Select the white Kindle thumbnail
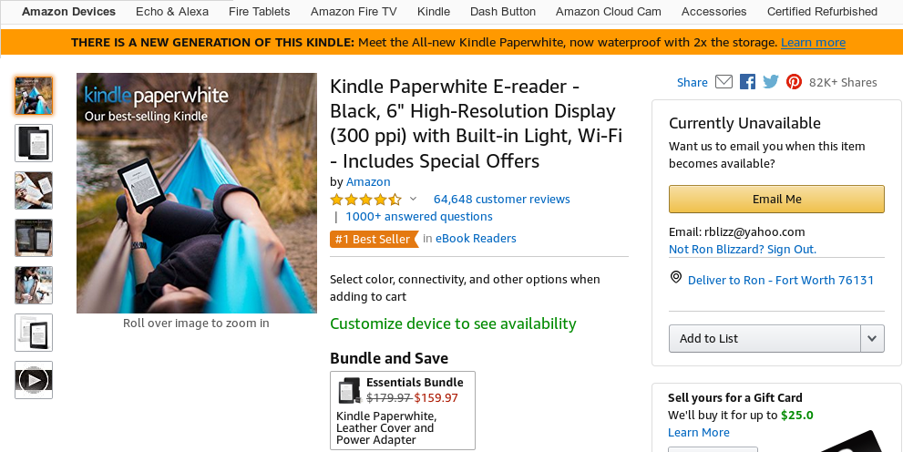 click(x=34, y=333)
